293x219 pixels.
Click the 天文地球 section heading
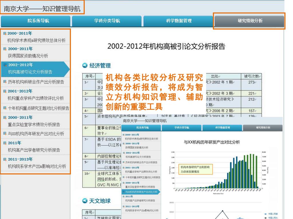point(100,201)
